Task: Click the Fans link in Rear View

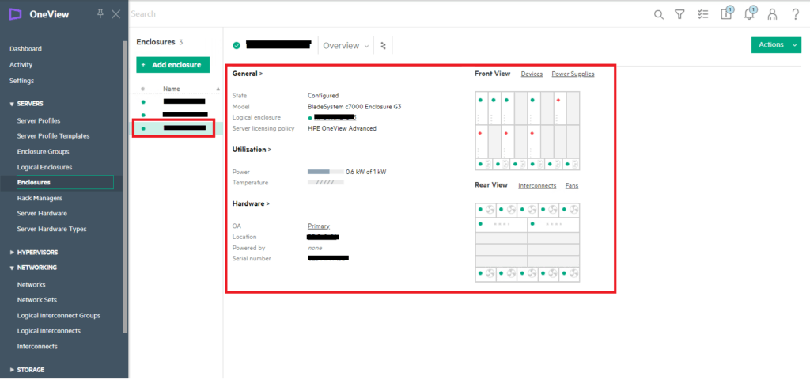Action: point(572,185)
